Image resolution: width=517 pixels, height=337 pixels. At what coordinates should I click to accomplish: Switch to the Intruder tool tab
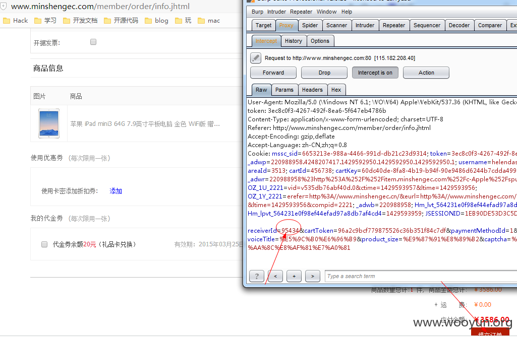click(x=365, y=25)
